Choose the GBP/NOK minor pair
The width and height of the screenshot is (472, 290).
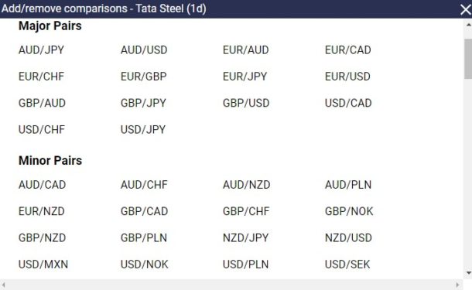point(349,211)
